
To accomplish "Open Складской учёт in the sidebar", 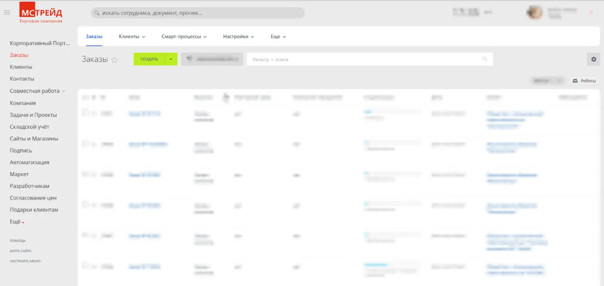I will 29,127.
